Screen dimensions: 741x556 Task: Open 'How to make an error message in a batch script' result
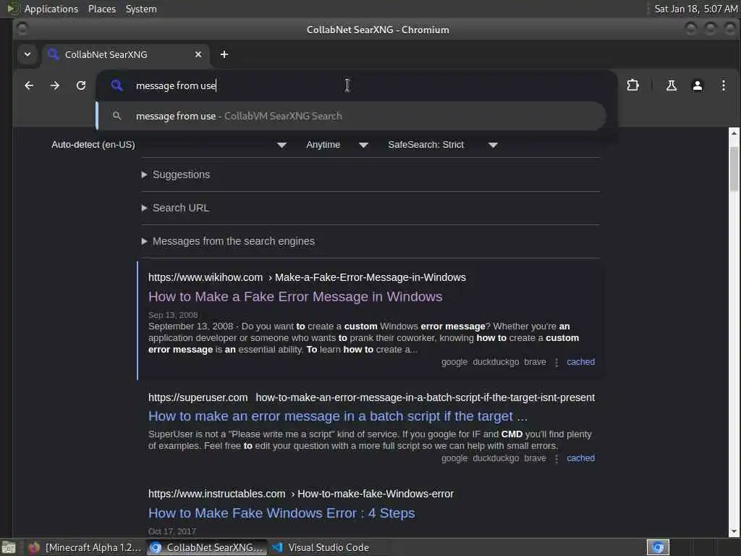(338, 416)
